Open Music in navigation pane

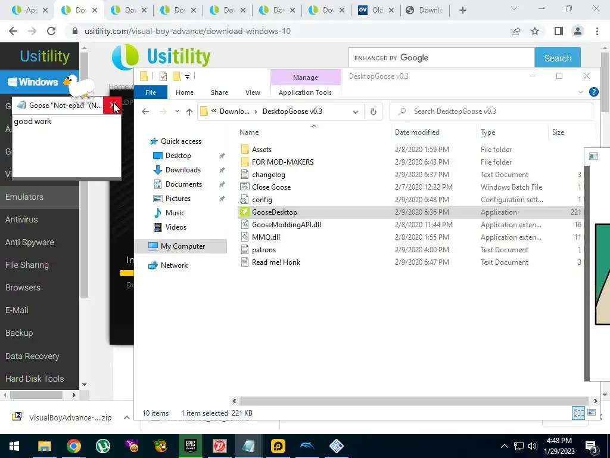[x=175, y=213]
